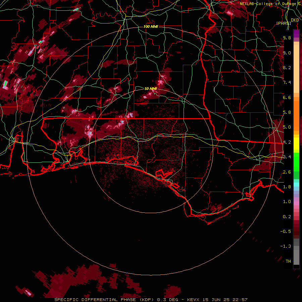Click the 1.0 value on the color scale
302x302 pixels.
(x=287, y=202)
